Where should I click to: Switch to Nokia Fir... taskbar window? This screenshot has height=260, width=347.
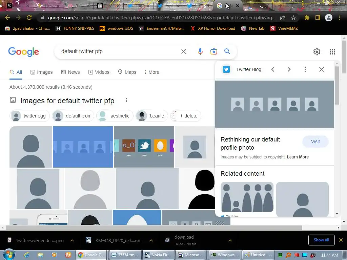point(159,255)
